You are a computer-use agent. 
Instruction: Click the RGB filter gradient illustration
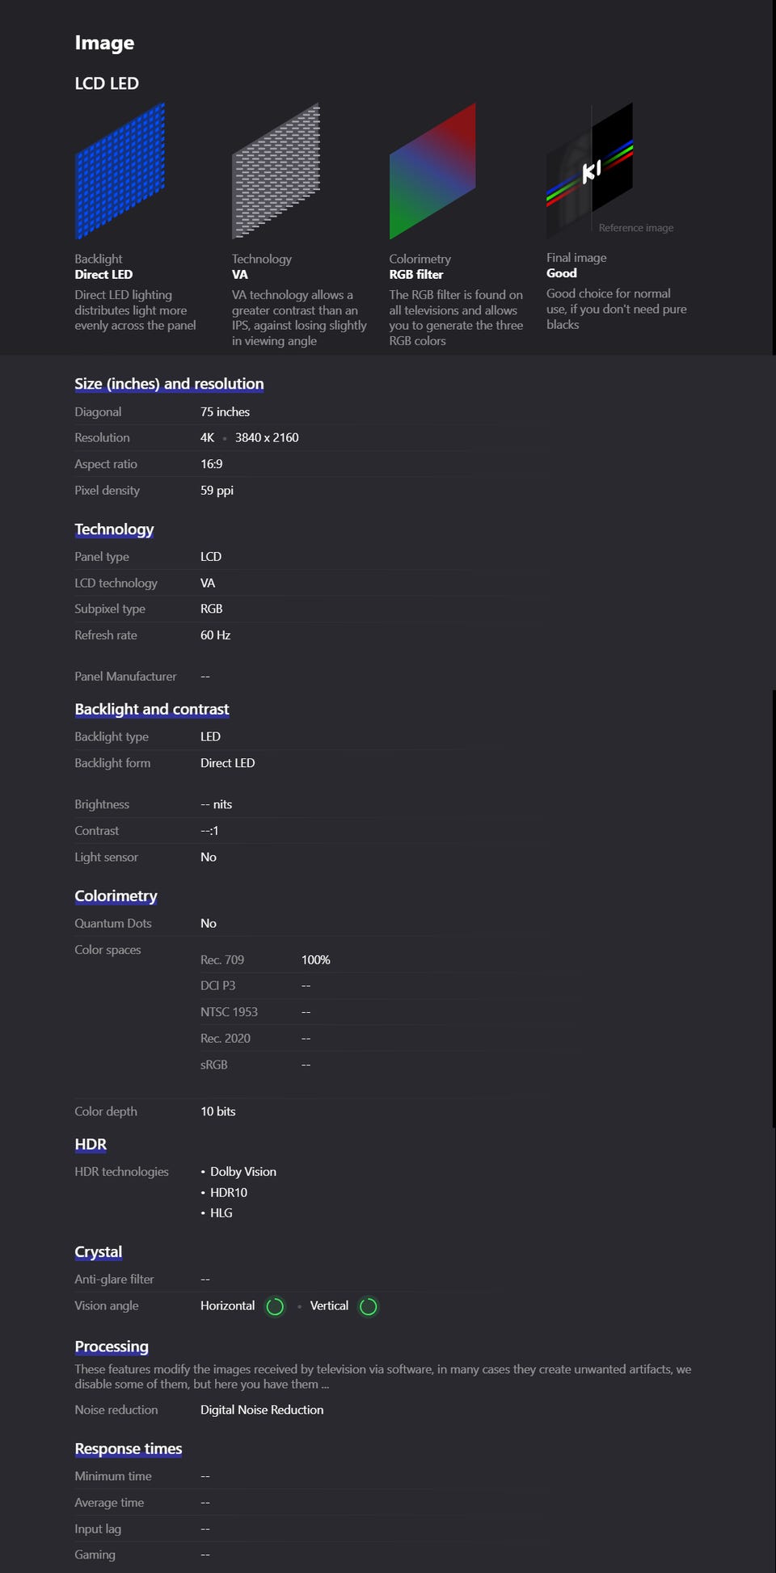[x=432, y=171]
